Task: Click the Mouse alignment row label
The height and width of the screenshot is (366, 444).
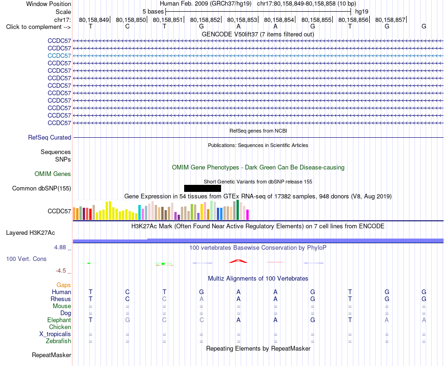Action: tap(62, 306)
